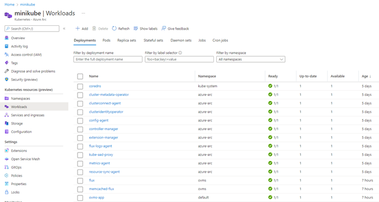Switch to the Cron jobs tab
Image resolution: width=379 pixels, height=202 pixels.
220,40
